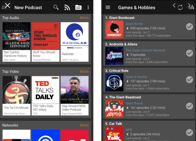This screenshot has width=196, height=141.
Task: Tap Geek & Sundry author link
Action: (x=136, y=77)
